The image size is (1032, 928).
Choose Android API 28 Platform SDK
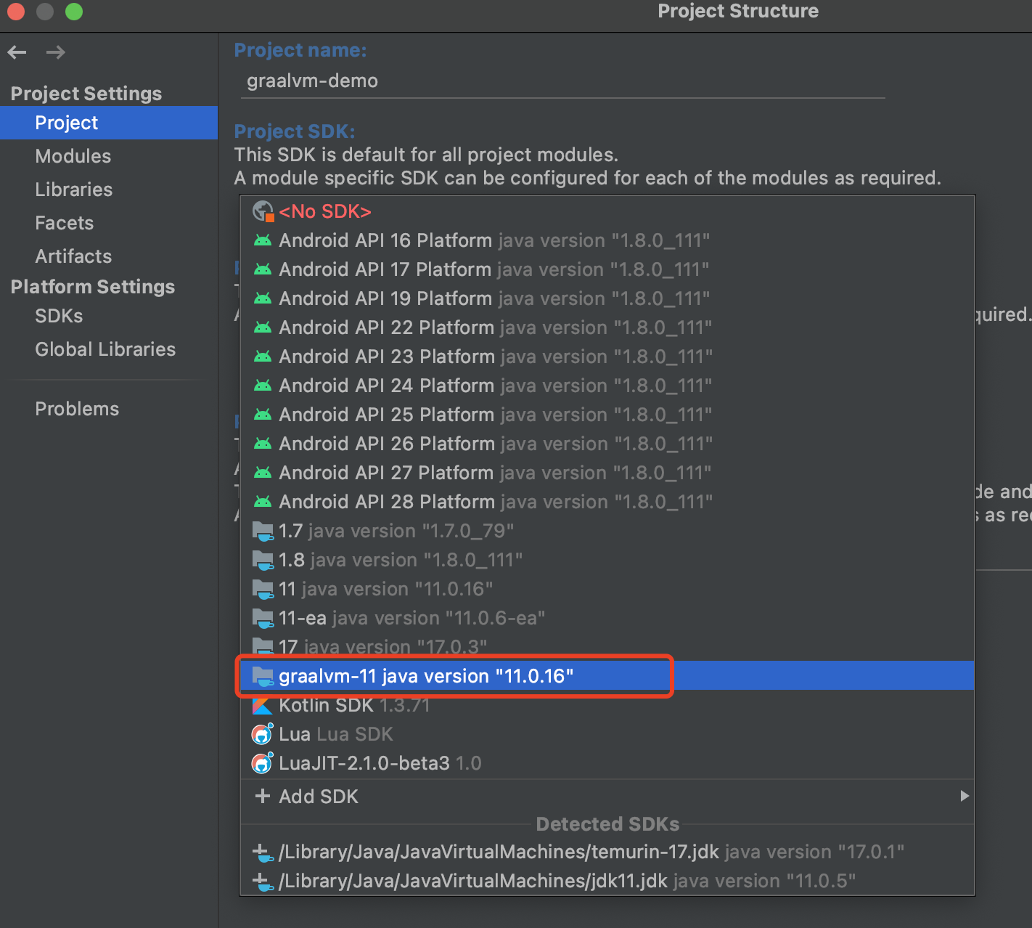(607, 502)
